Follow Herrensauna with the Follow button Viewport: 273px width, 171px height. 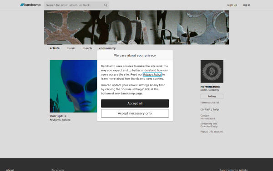coord(212,96)
